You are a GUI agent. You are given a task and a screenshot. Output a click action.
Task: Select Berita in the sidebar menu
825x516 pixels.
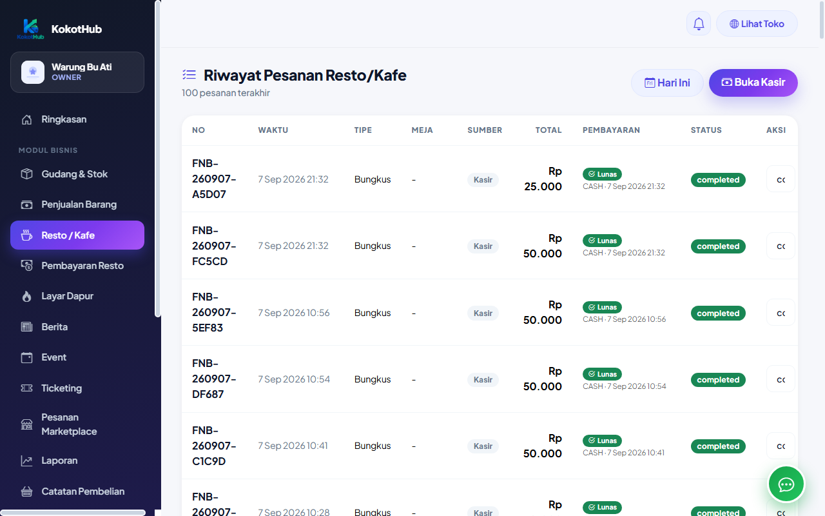click(x=77, y=327)
